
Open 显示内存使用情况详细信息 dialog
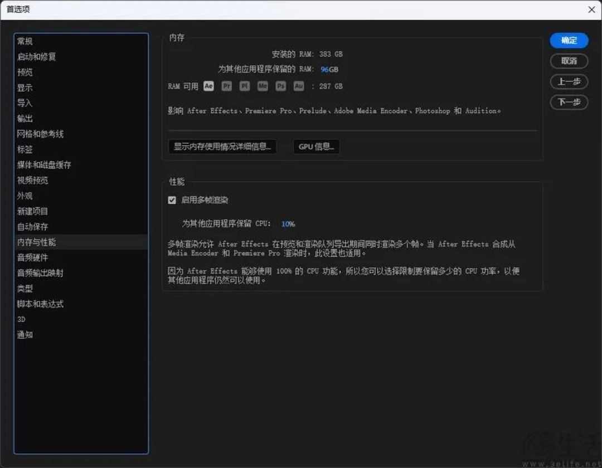point(222,147)
